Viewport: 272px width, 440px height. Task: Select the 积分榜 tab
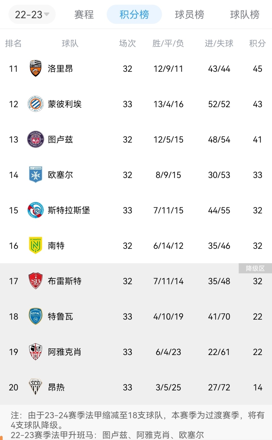point(134,14)
